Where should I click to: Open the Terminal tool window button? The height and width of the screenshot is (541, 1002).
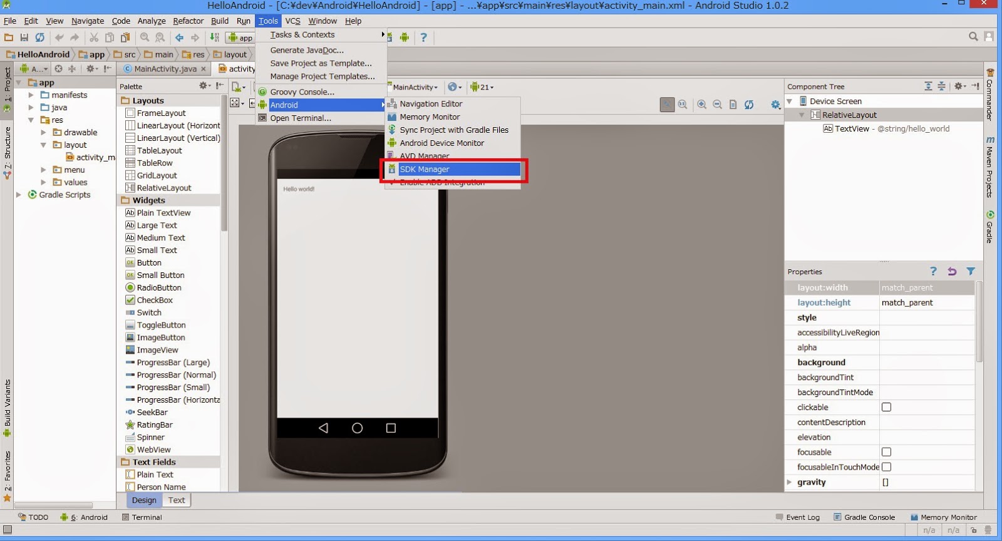142,517
